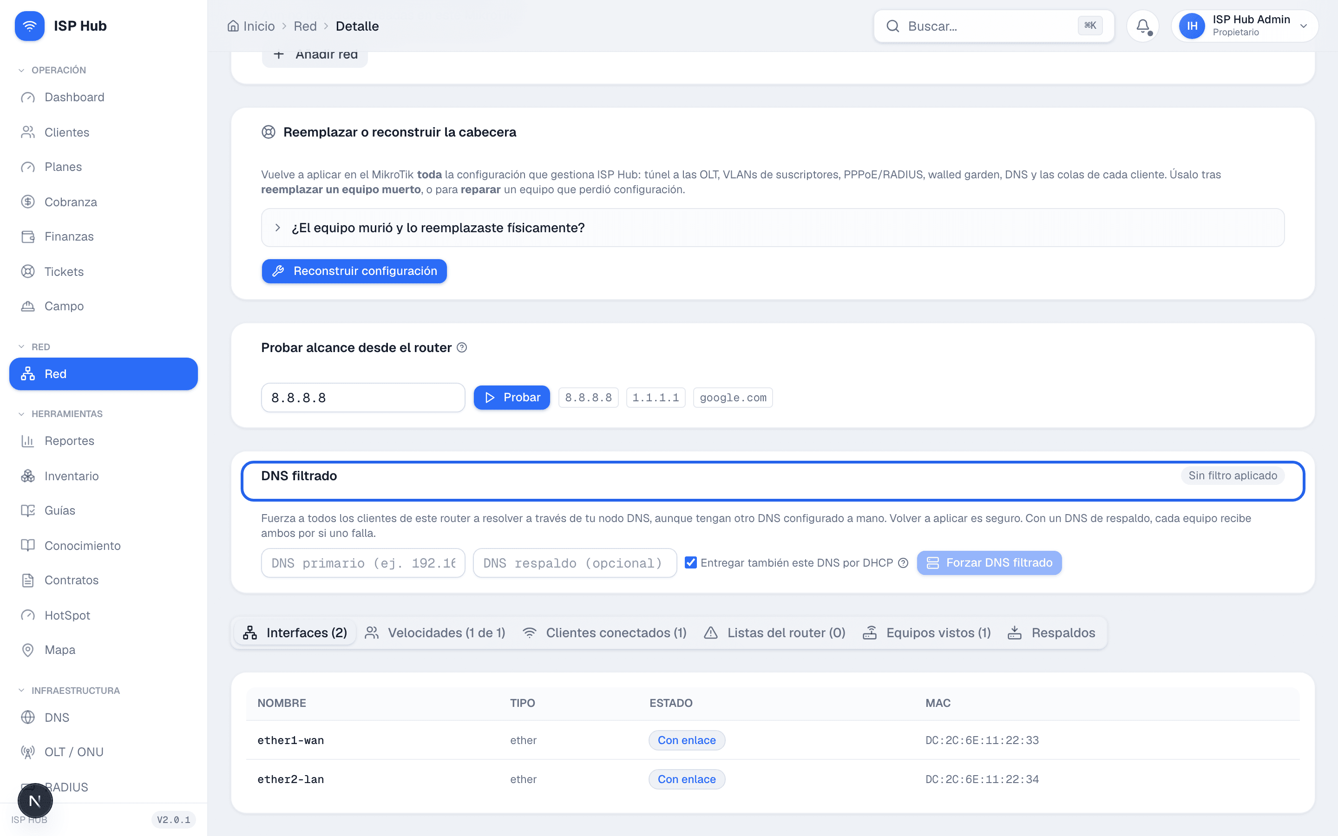
Task: Switch to Velocidades (1 de 1) tab
Action: click(435, 633)
